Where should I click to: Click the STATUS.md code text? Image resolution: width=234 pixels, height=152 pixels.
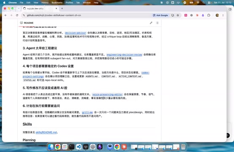(x=30, y=80)
